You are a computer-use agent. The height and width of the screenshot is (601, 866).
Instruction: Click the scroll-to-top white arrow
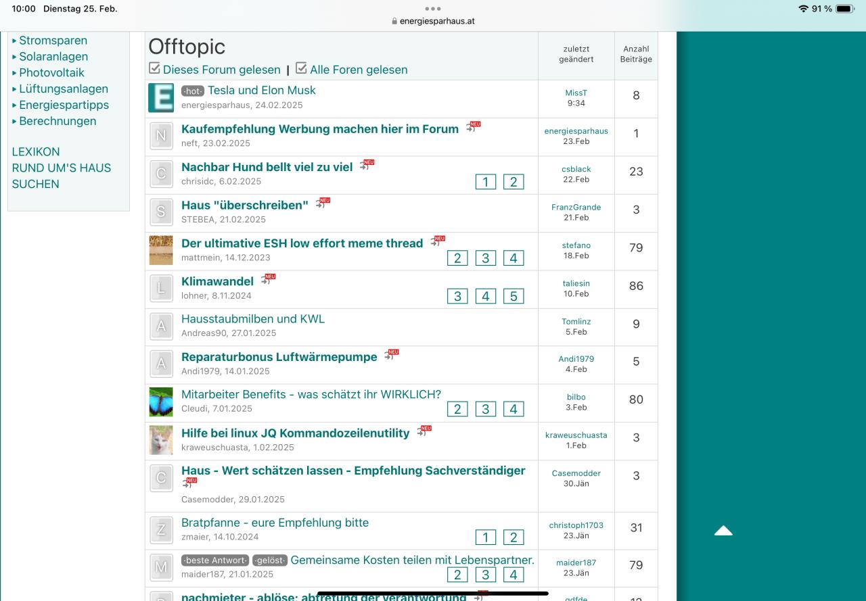723,531
